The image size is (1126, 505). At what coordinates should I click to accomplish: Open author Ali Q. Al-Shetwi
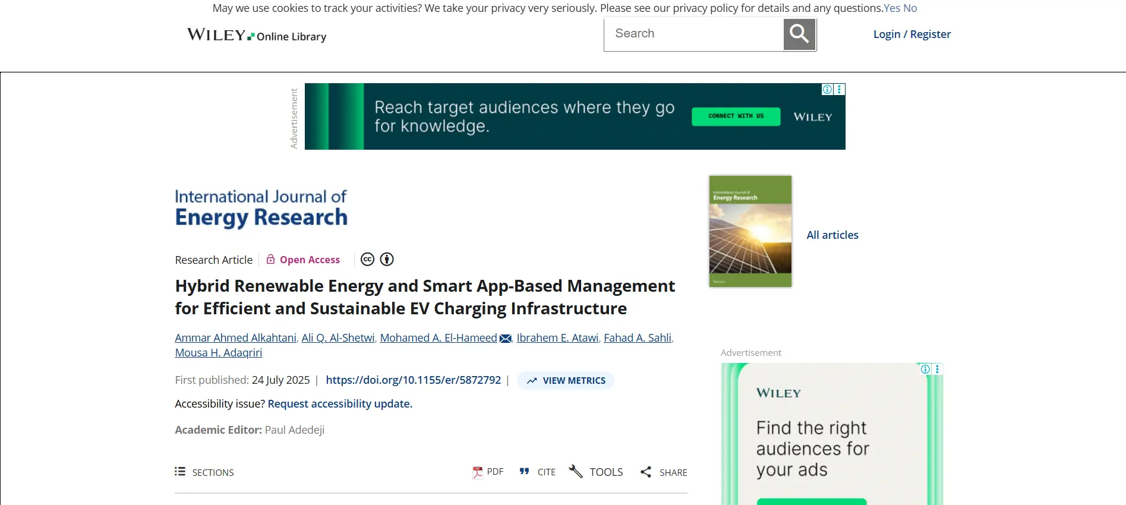[338, 338]
